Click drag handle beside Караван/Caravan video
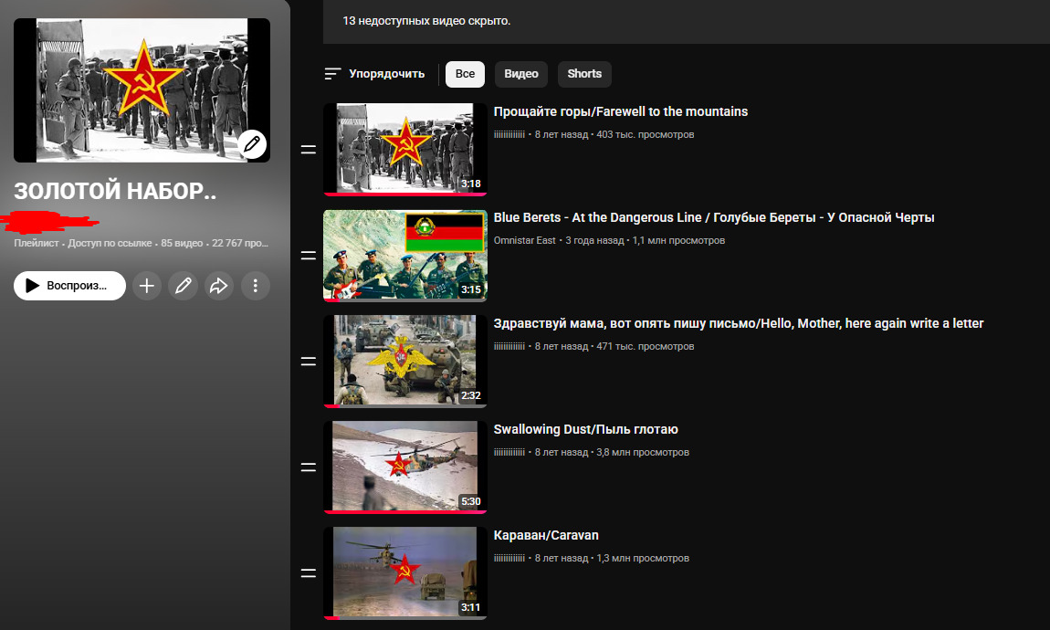This screenshot has width=1050, height=630. pyautogui.click(x=309, y=573)
